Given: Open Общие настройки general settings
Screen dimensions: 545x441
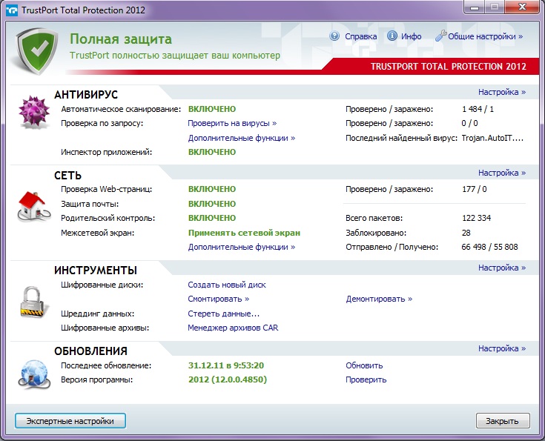Looking at the screenshot, I should [485, 36].
